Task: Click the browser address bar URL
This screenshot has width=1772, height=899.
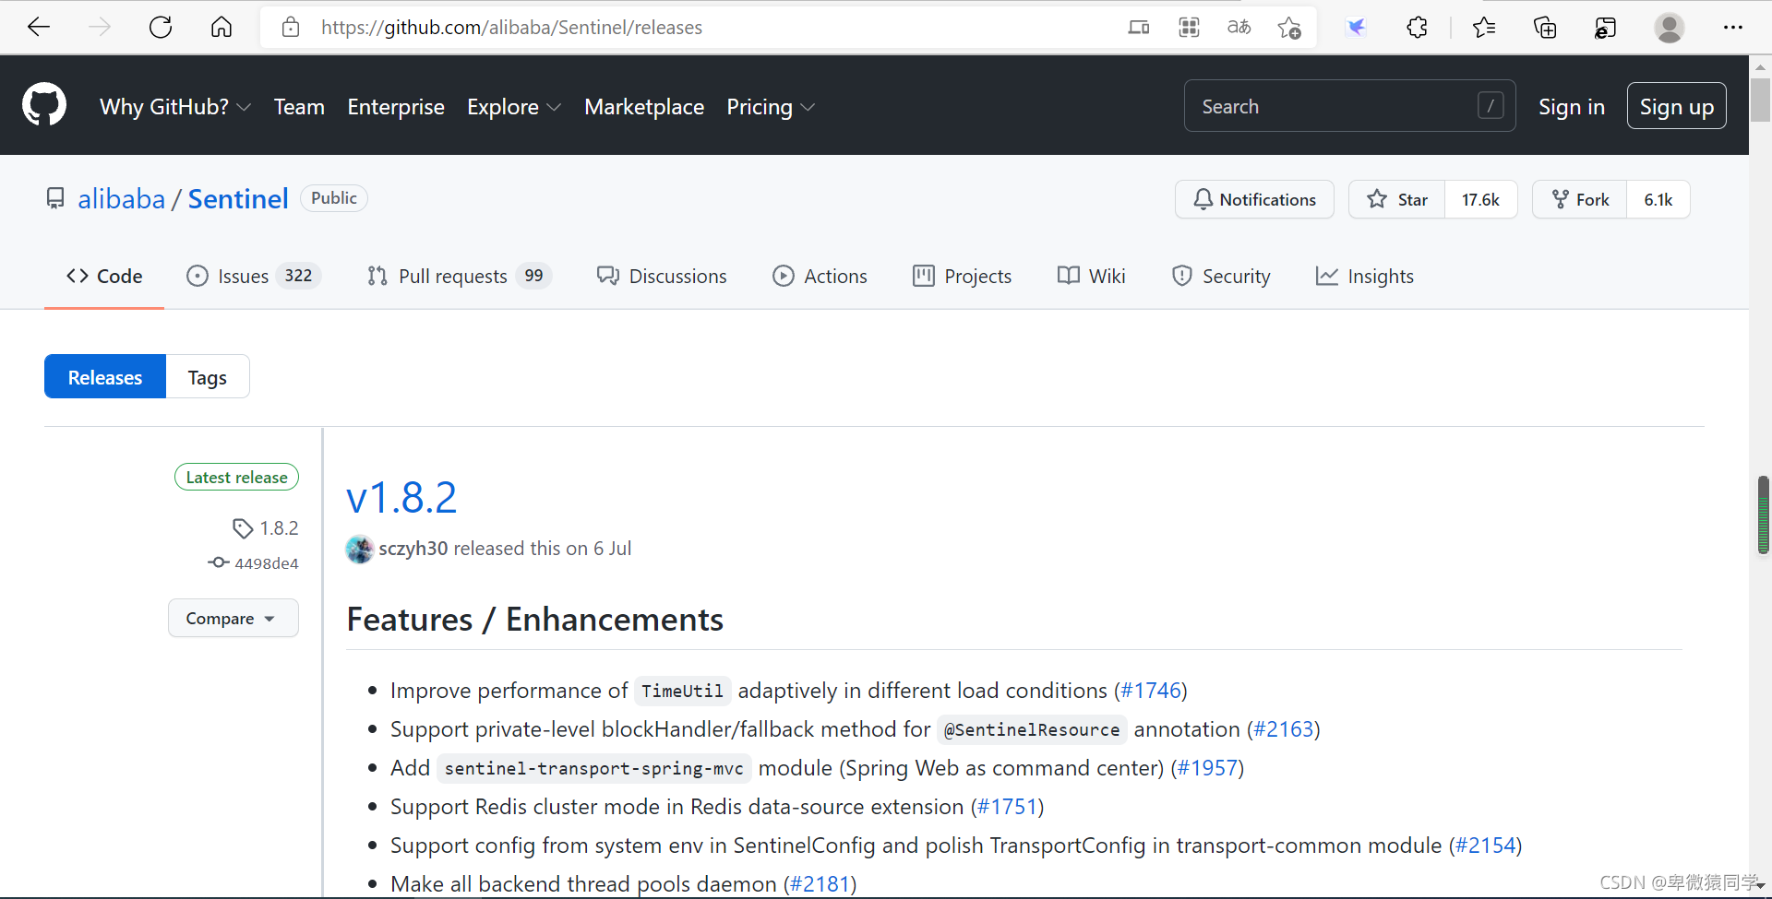Action: click(x=511, y=28)
